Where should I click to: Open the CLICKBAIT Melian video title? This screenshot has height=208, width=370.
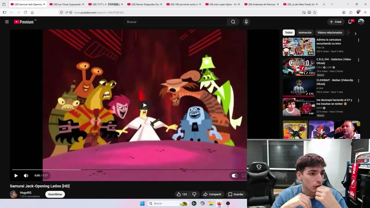335,82
